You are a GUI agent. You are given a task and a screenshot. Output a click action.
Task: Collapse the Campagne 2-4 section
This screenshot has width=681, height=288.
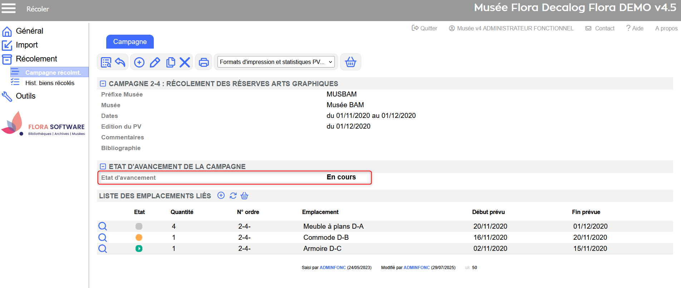[x=103, y=84]
